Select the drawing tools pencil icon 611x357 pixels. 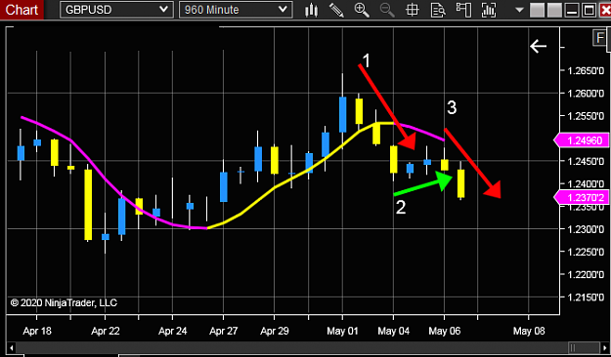point(336,10)
